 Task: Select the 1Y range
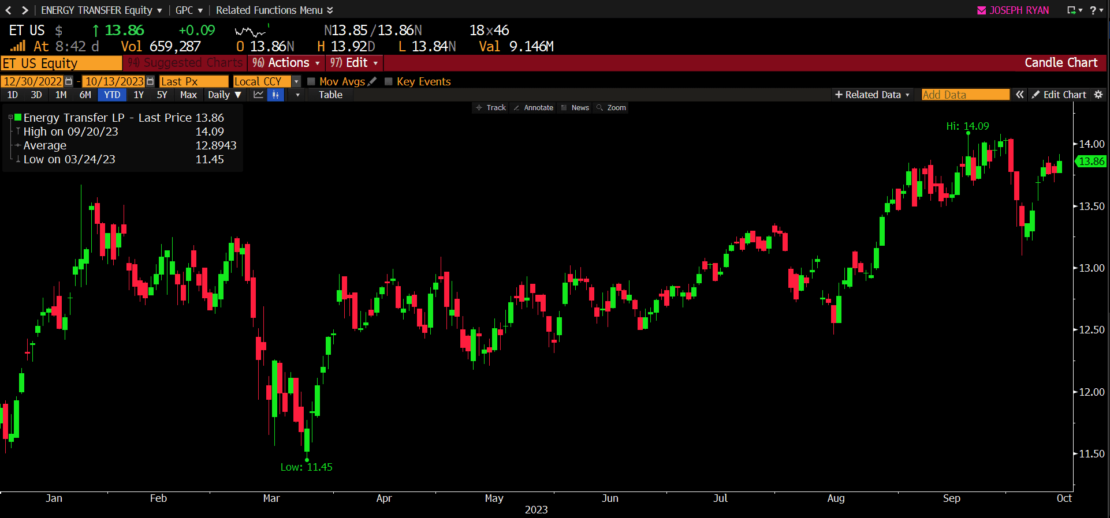tap(139, 95)
